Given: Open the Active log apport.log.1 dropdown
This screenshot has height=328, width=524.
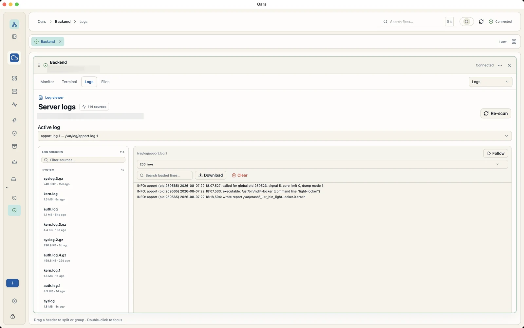Looking at the screenshot, I should [x=274, y=136].
